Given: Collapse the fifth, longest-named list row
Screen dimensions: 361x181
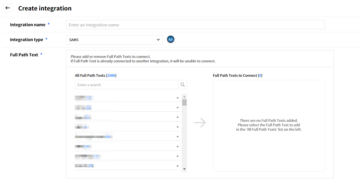Looking at the screenshot, I should pos(177,136).
